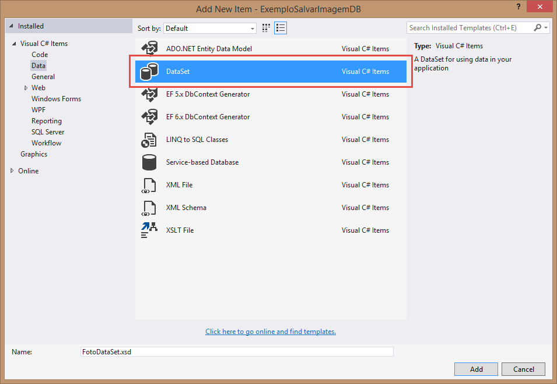Click the Name field with FotoDataSet.xsd
This screenshot has width=557, height=384.
237,352
